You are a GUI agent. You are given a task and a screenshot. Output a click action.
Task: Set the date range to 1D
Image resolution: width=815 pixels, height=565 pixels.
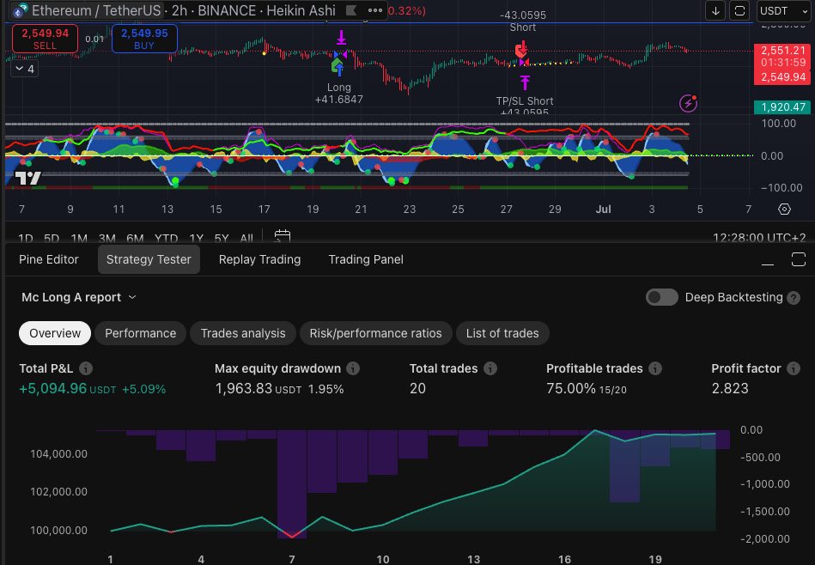click(26, 239)
